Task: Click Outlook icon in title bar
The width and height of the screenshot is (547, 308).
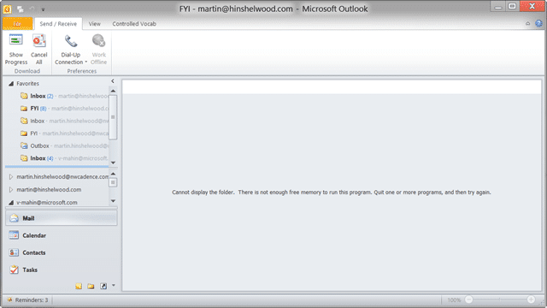Action: pyautogui.click(x=8, y=9)
